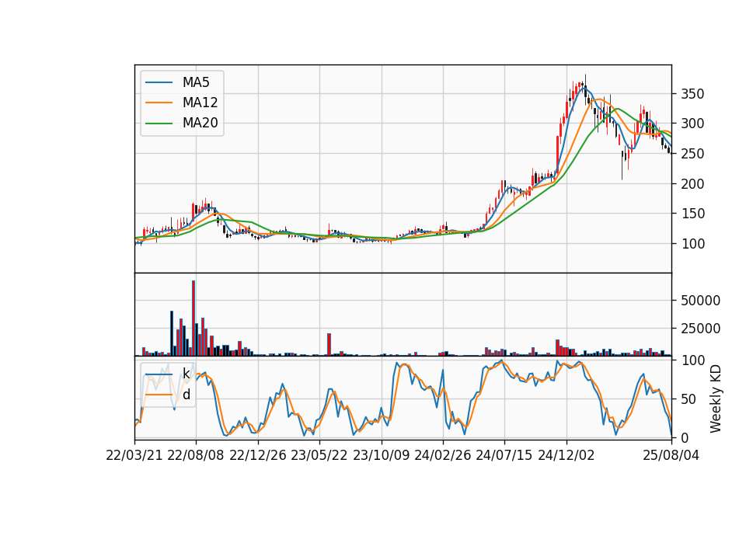
Task: Click the k legend label in KD panel
Action: (x=186, y=374)
